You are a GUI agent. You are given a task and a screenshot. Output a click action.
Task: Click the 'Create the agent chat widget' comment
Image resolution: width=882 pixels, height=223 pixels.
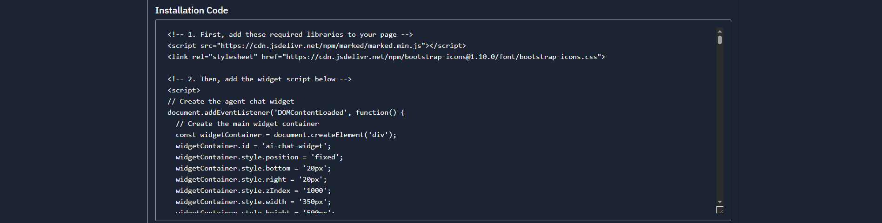(x=231, y=101)
